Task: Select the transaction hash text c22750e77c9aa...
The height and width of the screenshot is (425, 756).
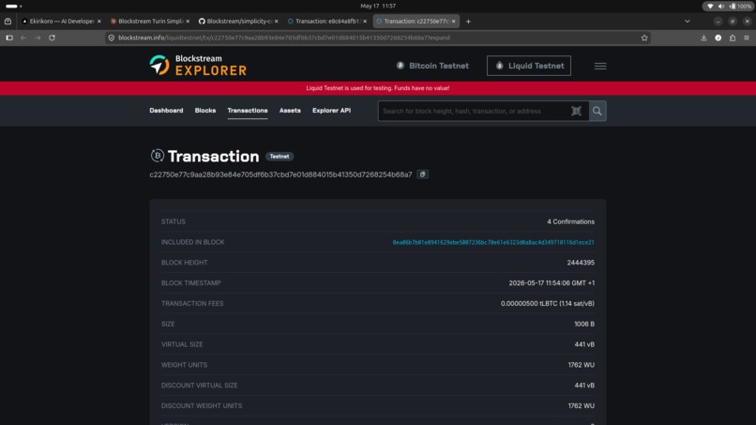Action: pos(280,175)
